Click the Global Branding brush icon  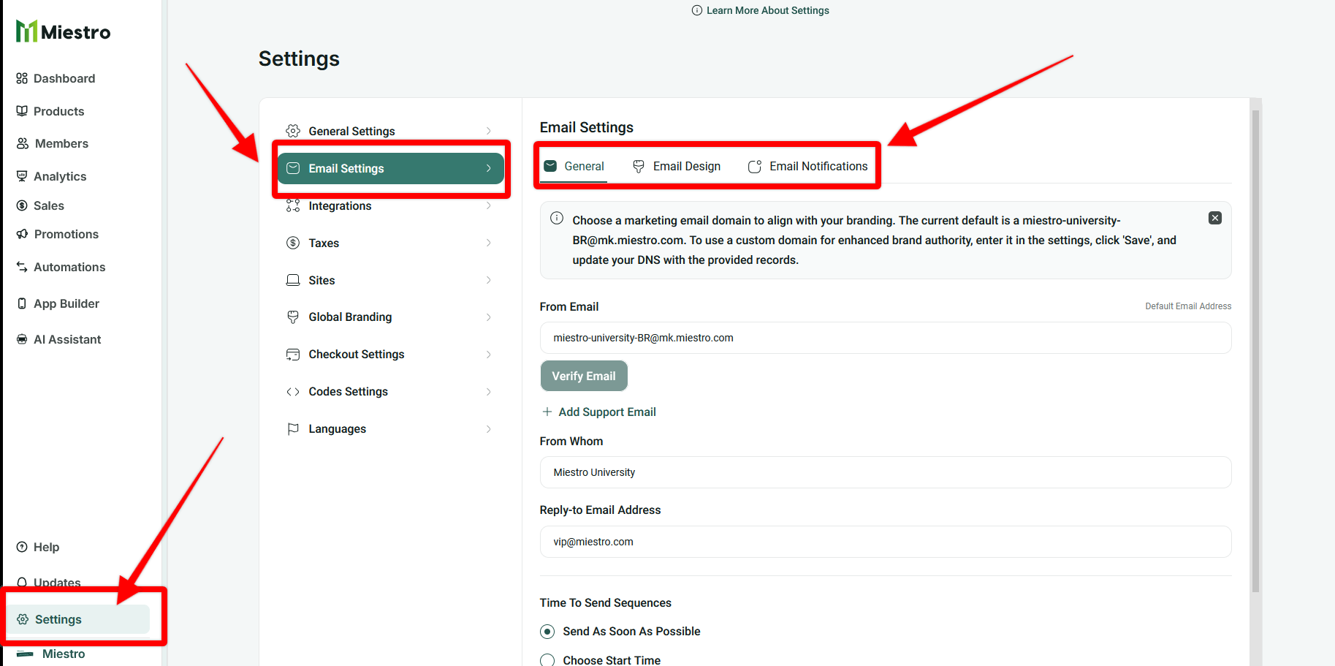pyautogui.click(x=293, y=317)
